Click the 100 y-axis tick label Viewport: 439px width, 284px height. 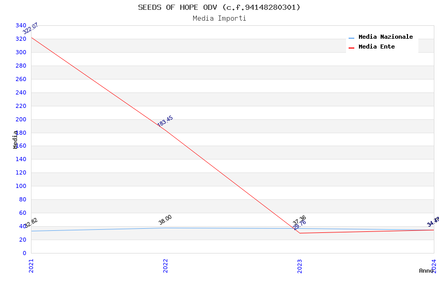[21, 186]
